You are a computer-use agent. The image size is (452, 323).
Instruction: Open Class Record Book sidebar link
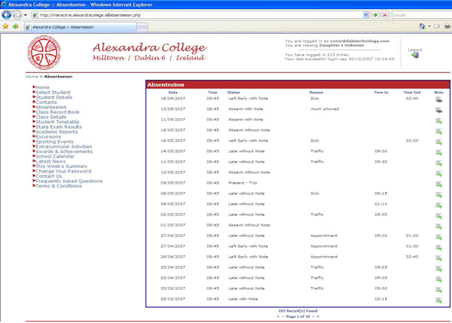(x=58, y=111)
